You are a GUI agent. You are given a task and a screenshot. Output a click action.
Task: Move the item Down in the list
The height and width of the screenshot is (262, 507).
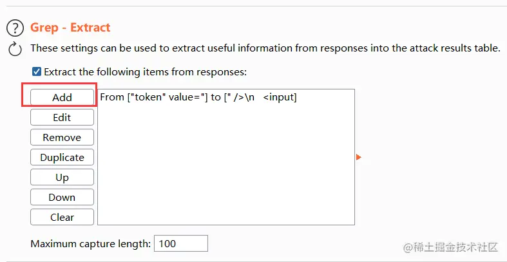[x=62, y=197]
